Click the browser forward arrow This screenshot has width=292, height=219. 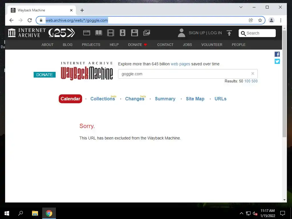[21, 20]
